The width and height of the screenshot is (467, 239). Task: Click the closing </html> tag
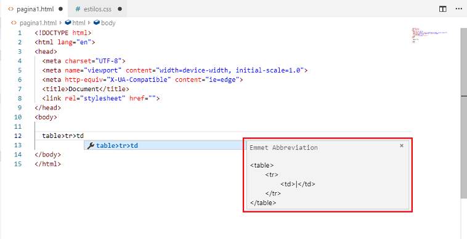coord(47,164)
